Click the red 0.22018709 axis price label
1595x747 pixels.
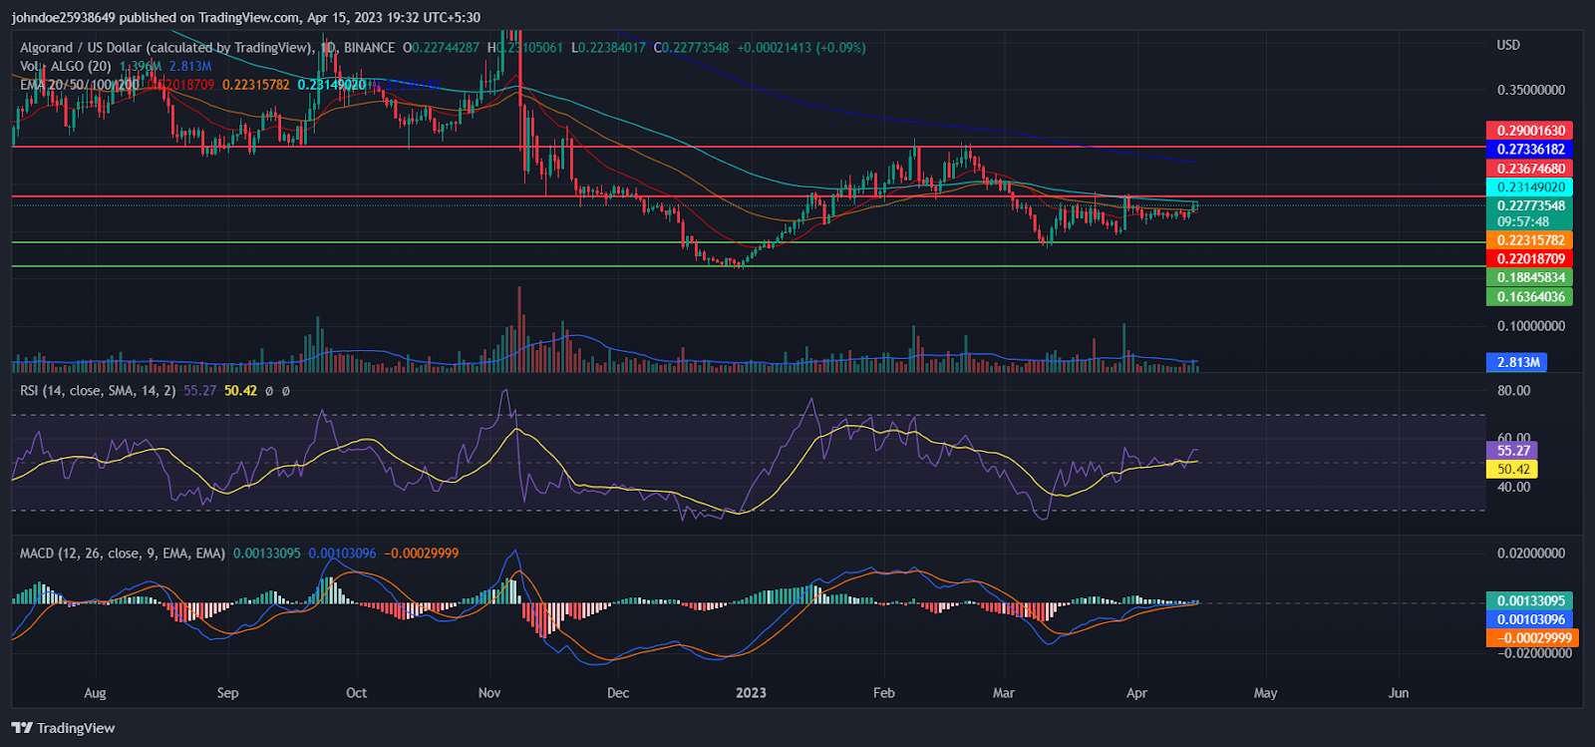[1530, 259]
